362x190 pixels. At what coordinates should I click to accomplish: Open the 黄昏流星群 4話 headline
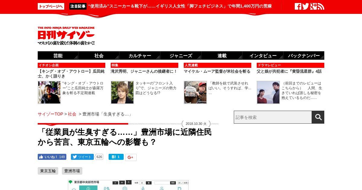[x=289, y=71]
